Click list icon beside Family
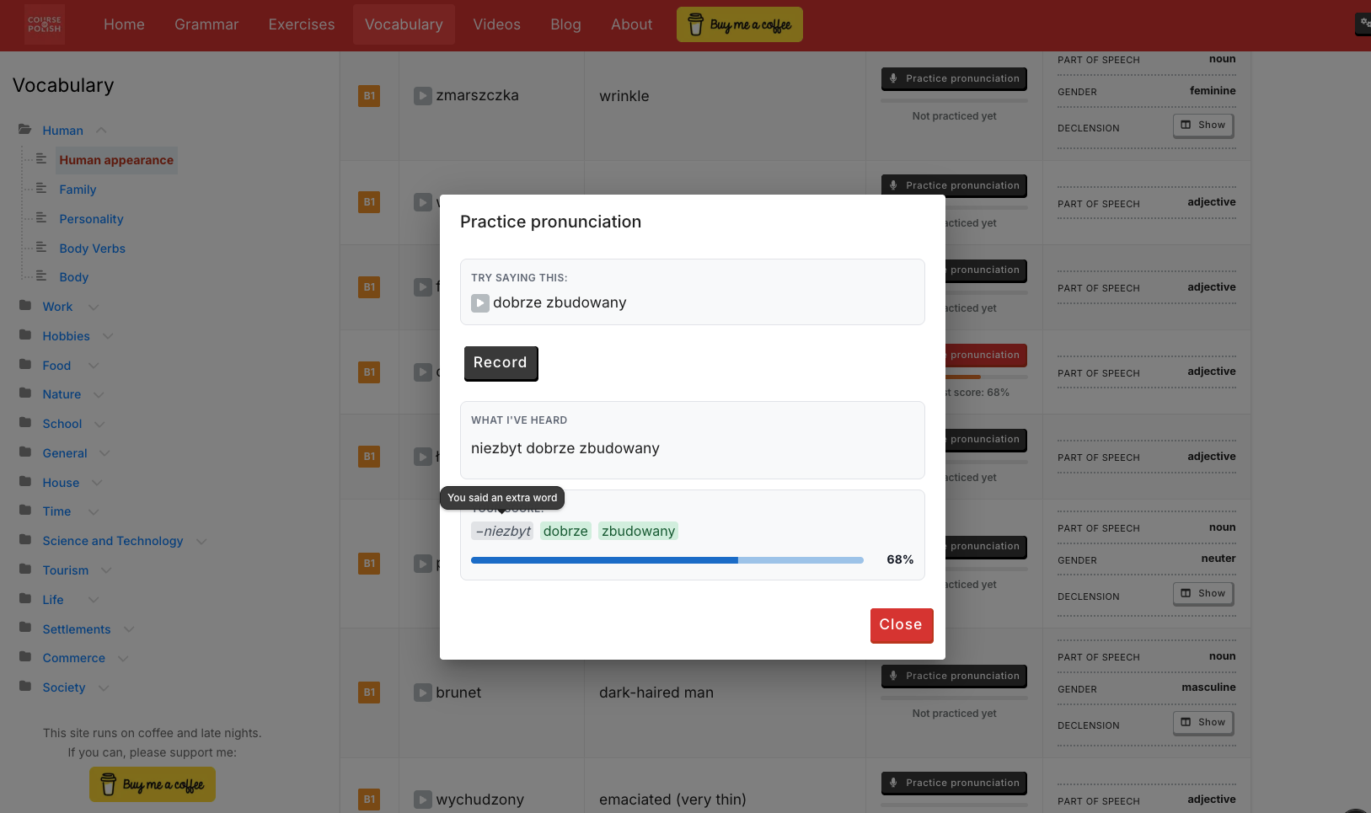The image size is (1371, 813). (41, 189)
